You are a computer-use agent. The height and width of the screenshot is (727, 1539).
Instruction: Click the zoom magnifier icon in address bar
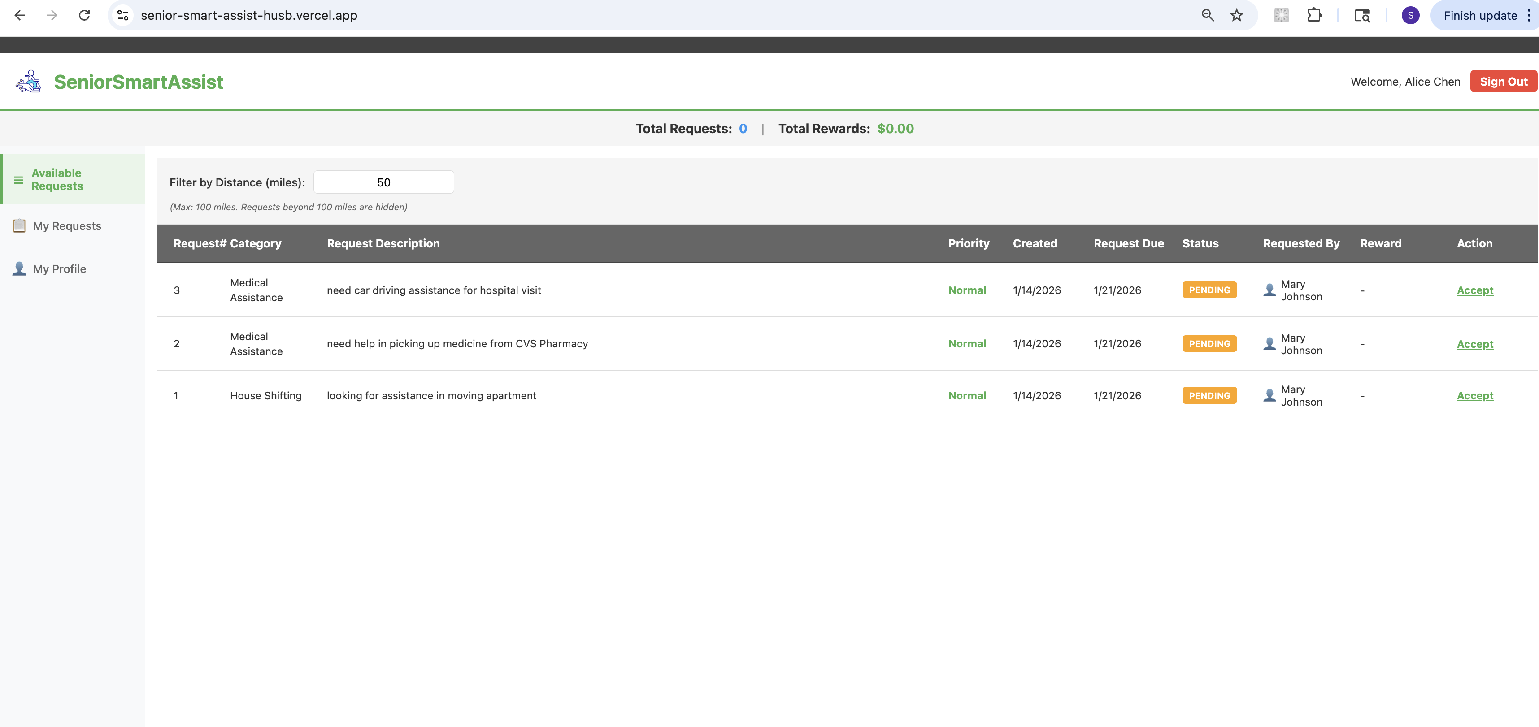point(1208,16)
